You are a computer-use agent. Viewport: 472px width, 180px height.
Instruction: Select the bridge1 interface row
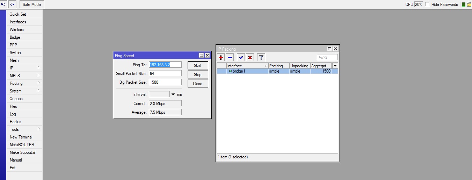(277, 71)
